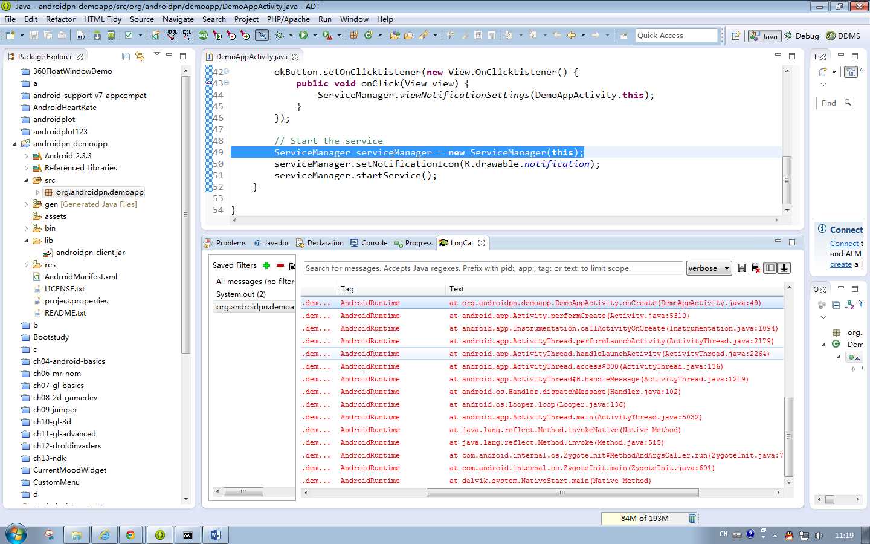Open the Refactor menu
The image size is (870, 544).
tap(60, 19)
